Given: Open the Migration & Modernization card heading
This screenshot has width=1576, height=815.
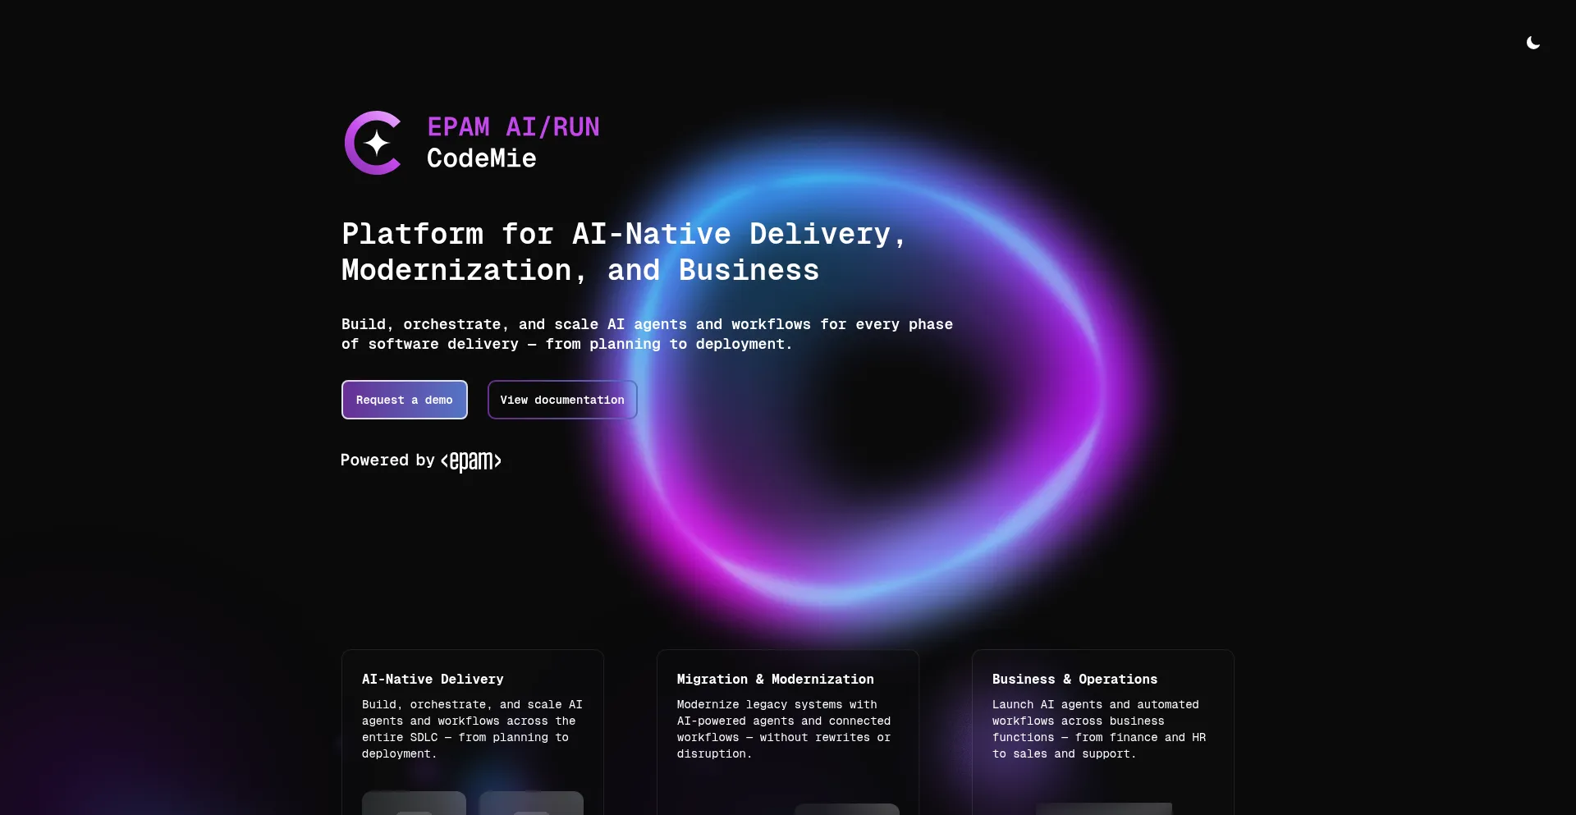Looking at the screenshot, I should (776, 680).
